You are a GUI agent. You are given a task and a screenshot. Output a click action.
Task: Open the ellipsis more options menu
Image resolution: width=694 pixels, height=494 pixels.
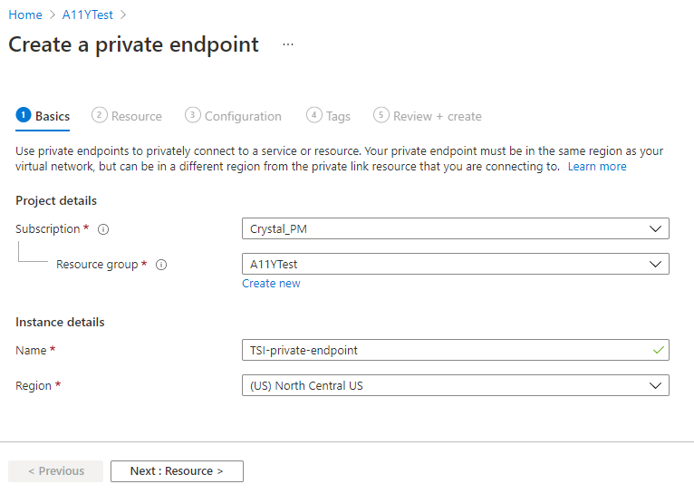click(288, 44)
